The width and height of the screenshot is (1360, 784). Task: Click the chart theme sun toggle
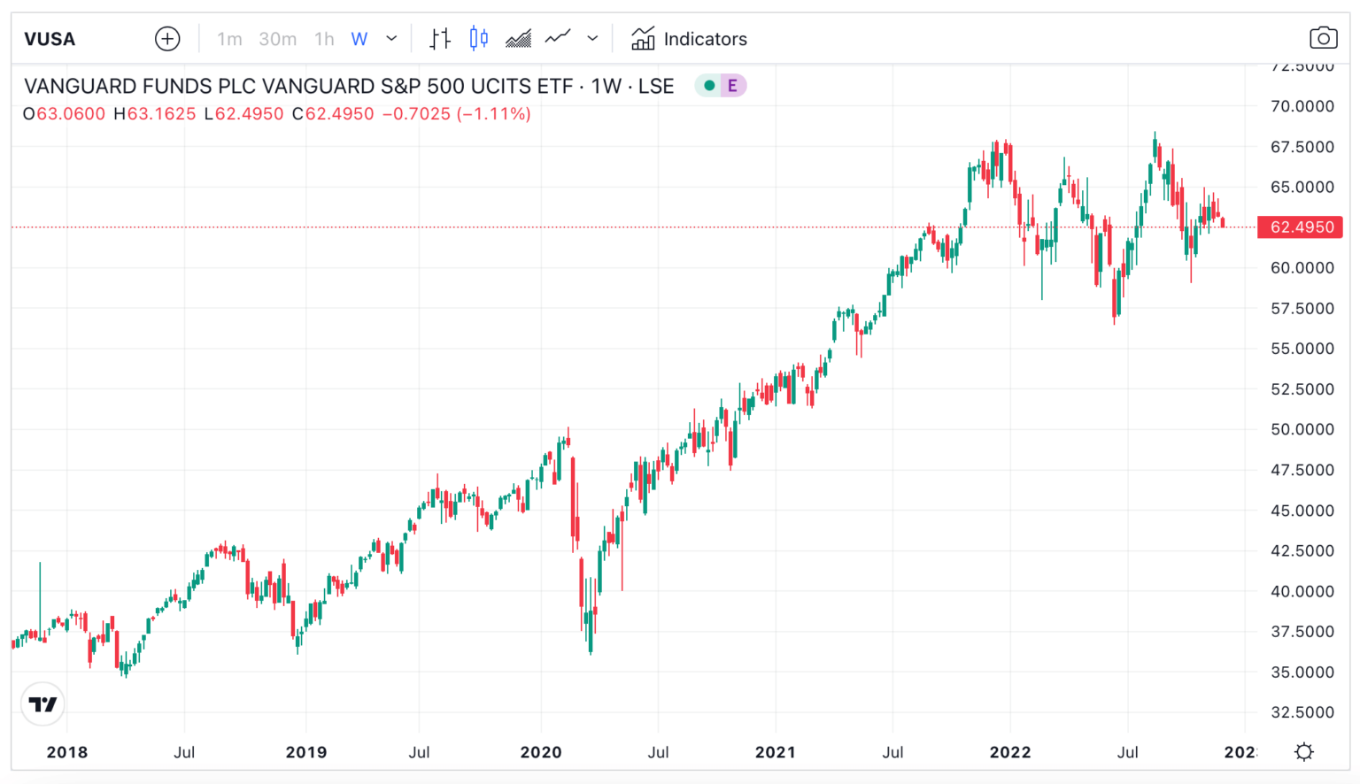point(1303,751)
